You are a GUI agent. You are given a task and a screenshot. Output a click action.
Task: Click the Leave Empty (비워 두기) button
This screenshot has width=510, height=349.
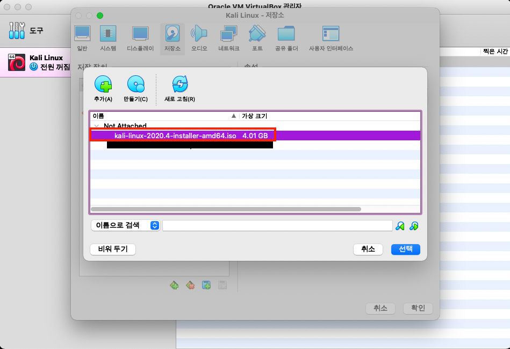point(113,250)
